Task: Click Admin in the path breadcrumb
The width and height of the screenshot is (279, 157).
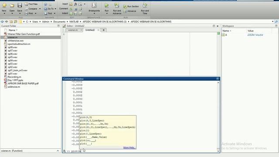Action: click(45, 21)
